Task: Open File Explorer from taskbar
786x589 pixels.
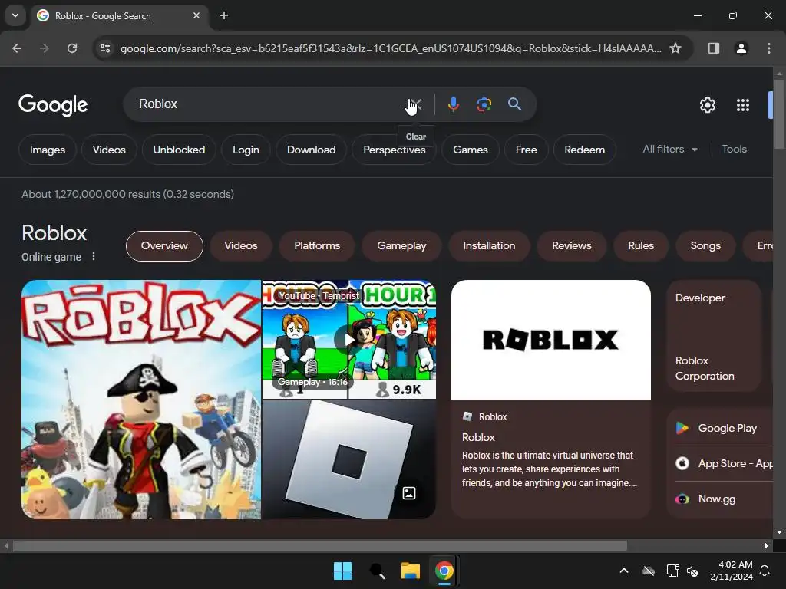Action: point(411,571)
